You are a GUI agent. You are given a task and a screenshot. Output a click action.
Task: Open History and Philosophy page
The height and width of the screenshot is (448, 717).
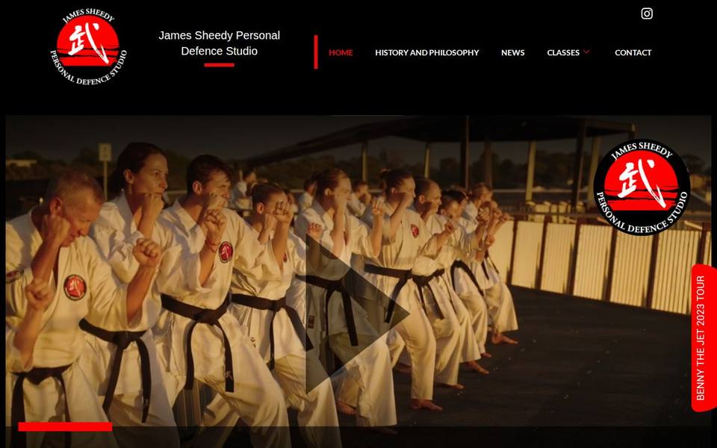coord(426,52)
